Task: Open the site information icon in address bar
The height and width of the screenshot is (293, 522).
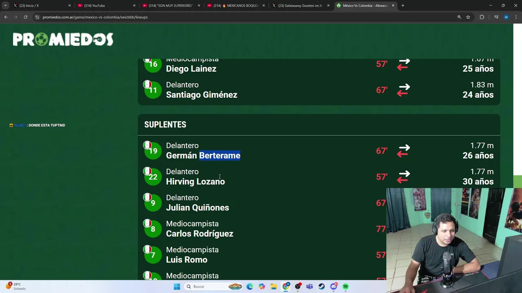Action: pyautogui.click(x=37, y=17)
